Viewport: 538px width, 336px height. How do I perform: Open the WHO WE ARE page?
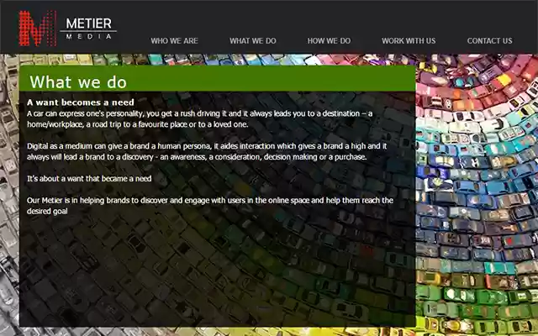point(174,41)
